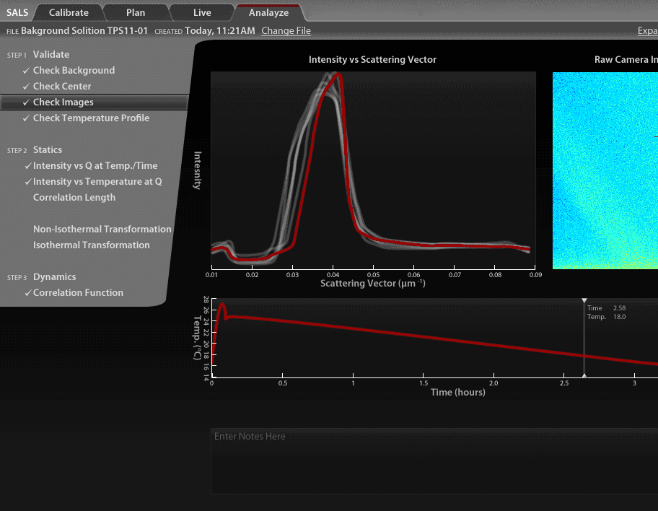Click the checkmark beside Check Images

coord(26,102)
